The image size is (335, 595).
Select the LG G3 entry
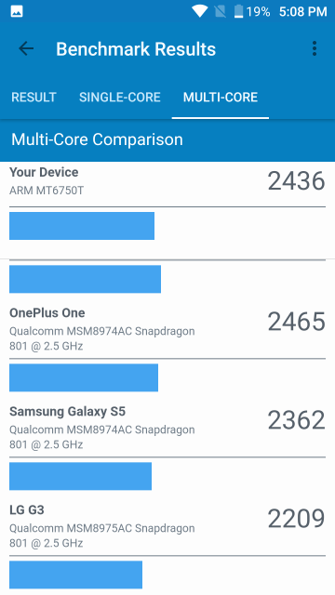[167, 526]
